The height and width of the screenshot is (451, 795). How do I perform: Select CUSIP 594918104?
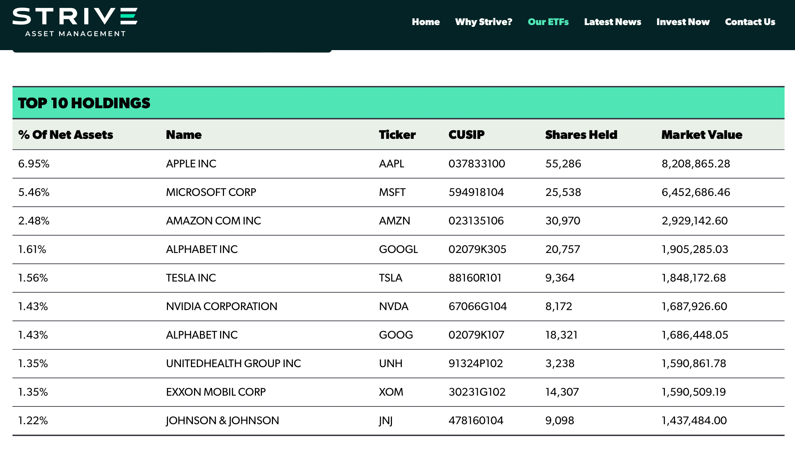click(476, 192)
